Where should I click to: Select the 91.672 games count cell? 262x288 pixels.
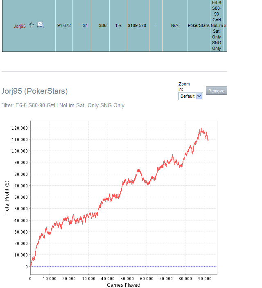point(64,25)
